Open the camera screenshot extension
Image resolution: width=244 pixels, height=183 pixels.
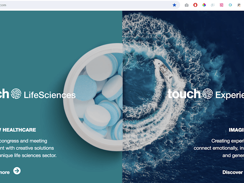point(187,5)
